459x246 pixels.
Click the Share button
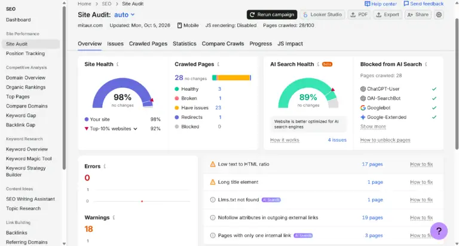pos(418,14)
